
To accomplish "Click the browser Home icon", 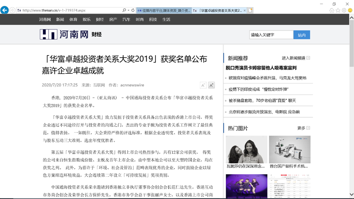I will click(332, 10).
